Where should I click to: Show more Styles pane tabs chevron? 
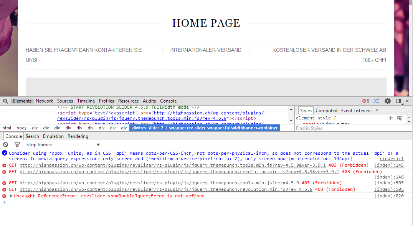[x=377, y=110]
